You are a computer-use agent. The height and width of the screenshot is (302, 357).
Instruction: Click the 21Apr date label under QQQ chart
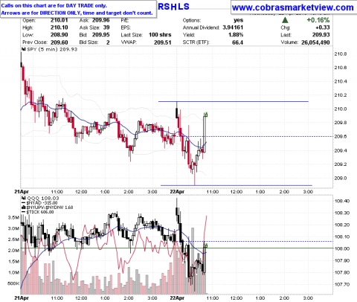[22, 298]
